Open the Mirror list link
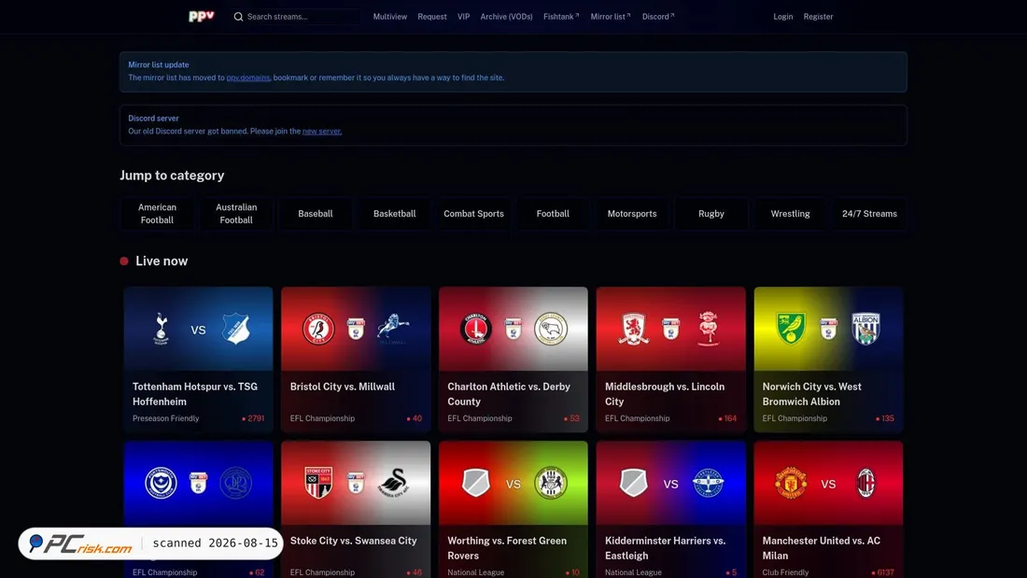 (x=611, y=17)
